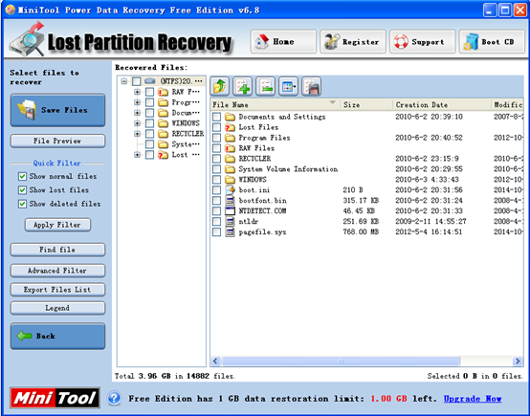Collapse the NTFS partition root node

coord(124,81)
